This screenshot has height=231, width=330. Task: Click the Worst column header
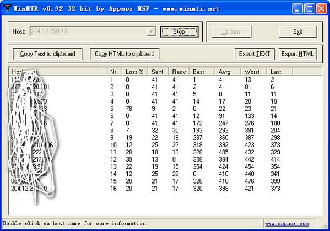pyautogui.click(x=254, y=72)
